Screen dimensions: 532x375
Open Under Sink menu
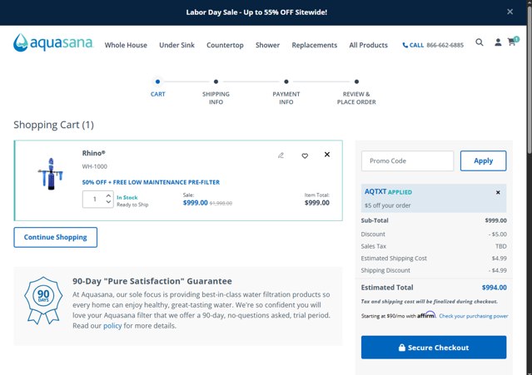click(x=177, y=45)
